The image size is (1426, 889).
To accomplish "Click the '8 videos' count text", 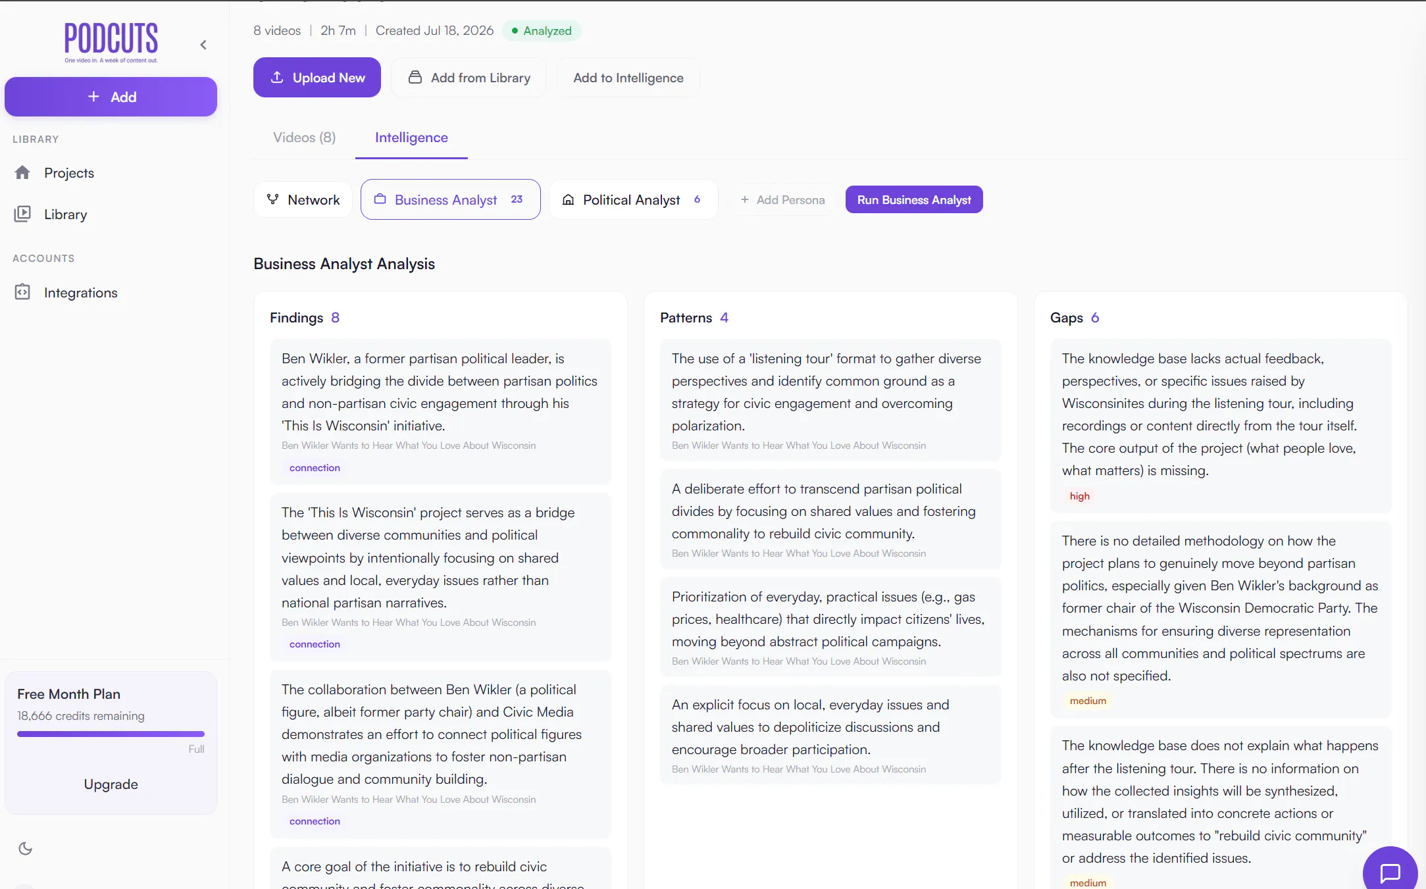I will click(x=277, y=31).
